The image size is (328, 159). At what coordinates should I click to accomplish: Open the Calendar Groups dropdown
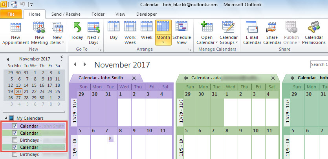(x=229, y=33)
